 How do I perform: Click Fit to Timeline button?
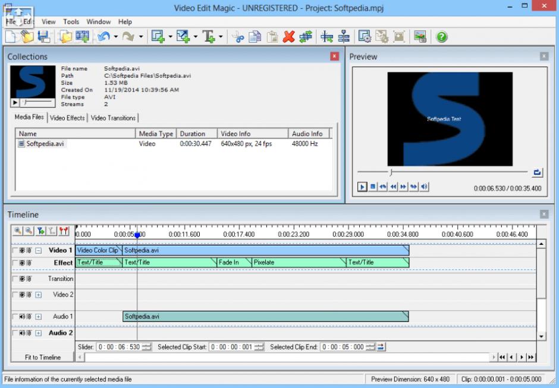tap(43, 357)
